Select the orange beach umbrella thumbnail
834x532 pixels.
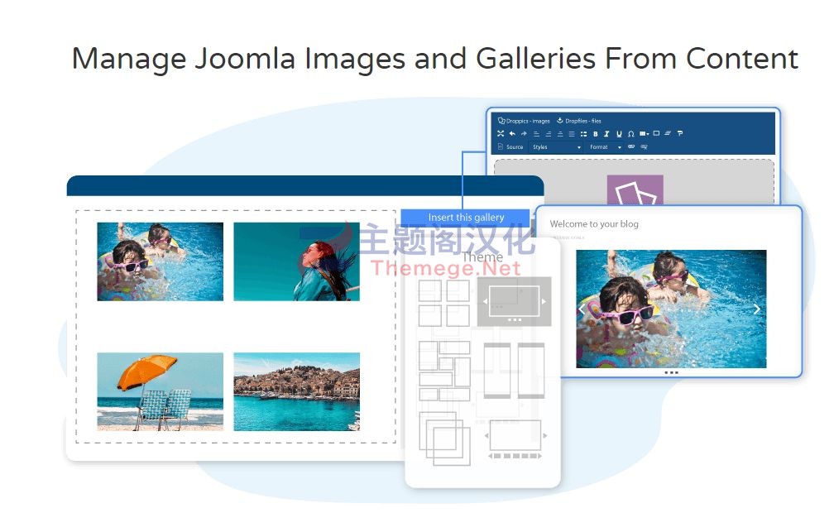[161, 391]
